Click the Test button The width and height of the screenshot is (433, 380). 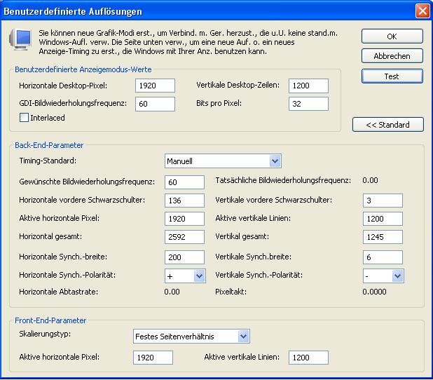pyautogui.click(x=392, y=76)
